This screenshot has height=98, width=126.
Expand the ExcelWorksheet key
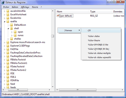(x=5, y=15)
